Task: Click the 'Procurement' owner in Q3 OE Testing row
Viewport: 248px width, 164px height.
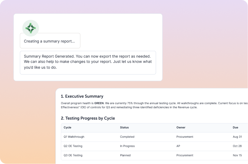Action: [185, 155]
